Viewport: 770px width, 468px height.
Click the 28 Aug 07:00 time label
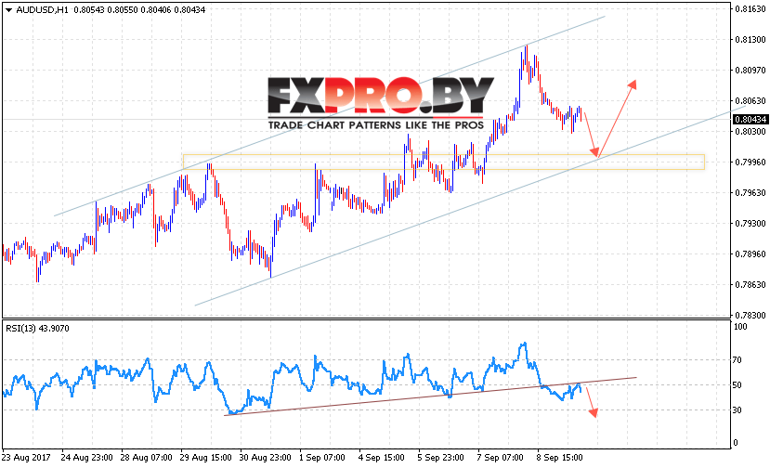pyautogui.click(x=147, y=457)
